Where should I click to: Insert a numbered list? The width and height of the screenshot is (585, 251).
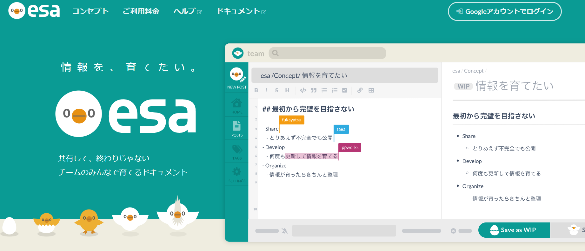335,90
